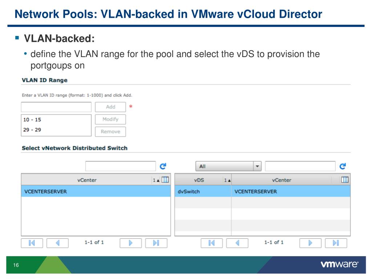Go to previous page of vDS list
This screenshot has width=372, height=279.
[237, 243]
